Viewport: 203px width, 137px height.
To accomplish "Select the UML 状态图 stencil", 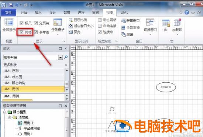I will (33, 77).
